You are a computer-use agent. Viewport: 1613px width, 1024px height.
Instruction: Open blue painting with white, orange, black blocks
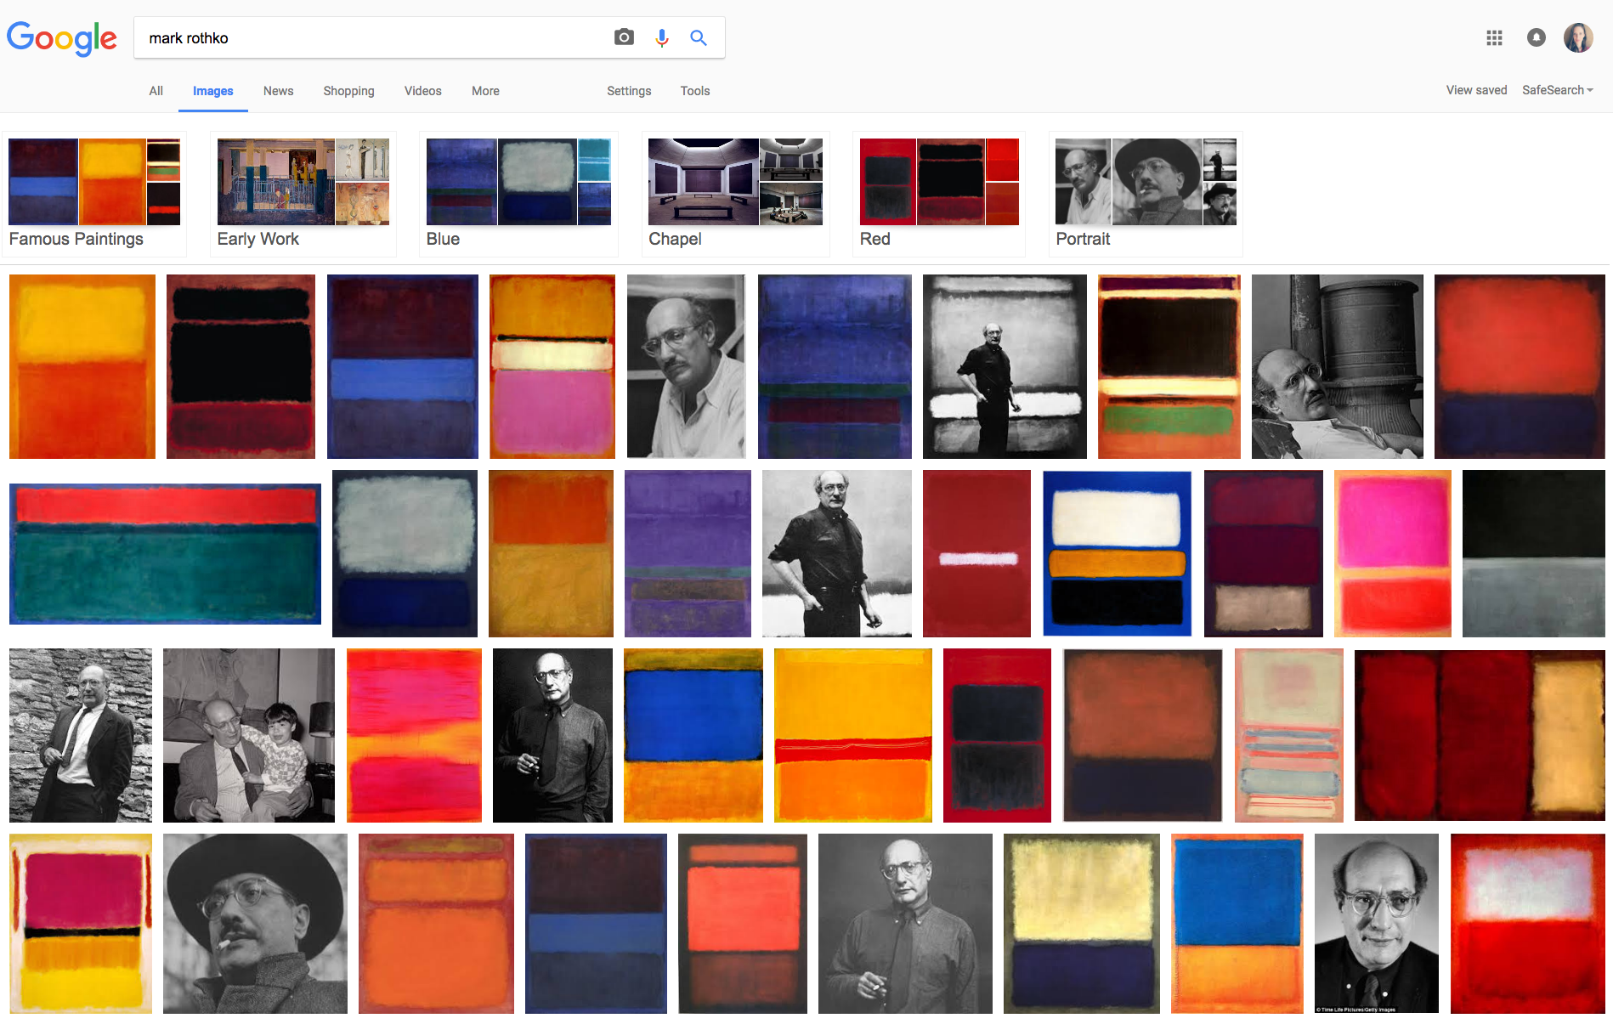[x=1117, y=553]
